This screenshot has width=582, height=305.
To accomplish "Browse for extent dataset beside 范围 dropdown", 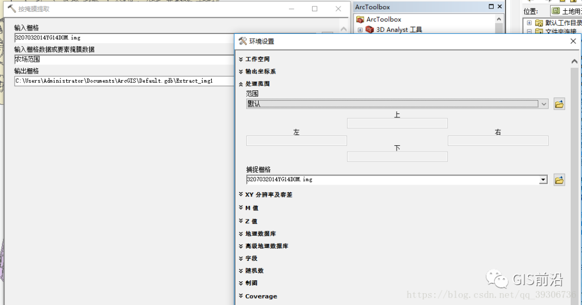I will point(559,104).
